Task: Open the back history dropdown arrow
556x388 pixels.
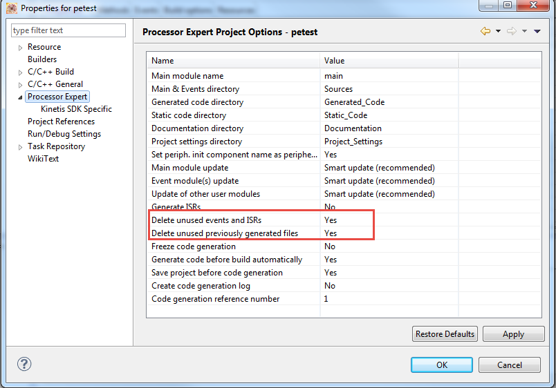Action: click(x=498, y=32)
